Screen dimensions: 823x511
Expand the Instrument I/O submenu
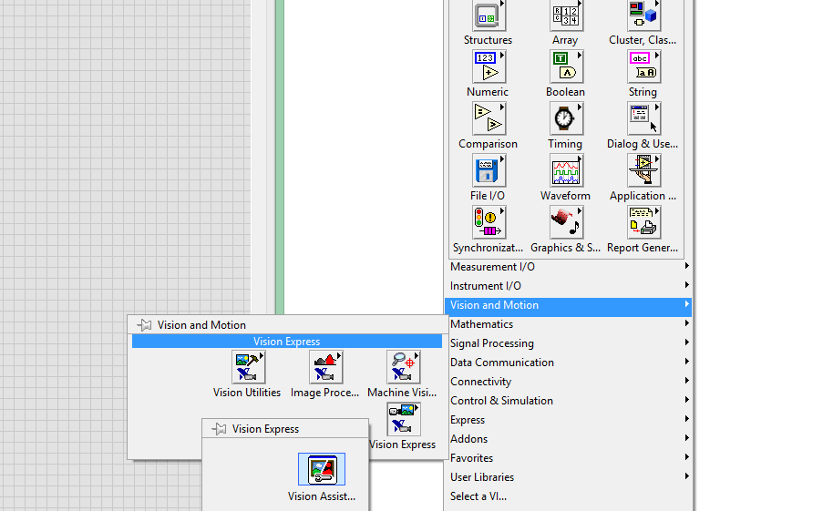[568, 286]
